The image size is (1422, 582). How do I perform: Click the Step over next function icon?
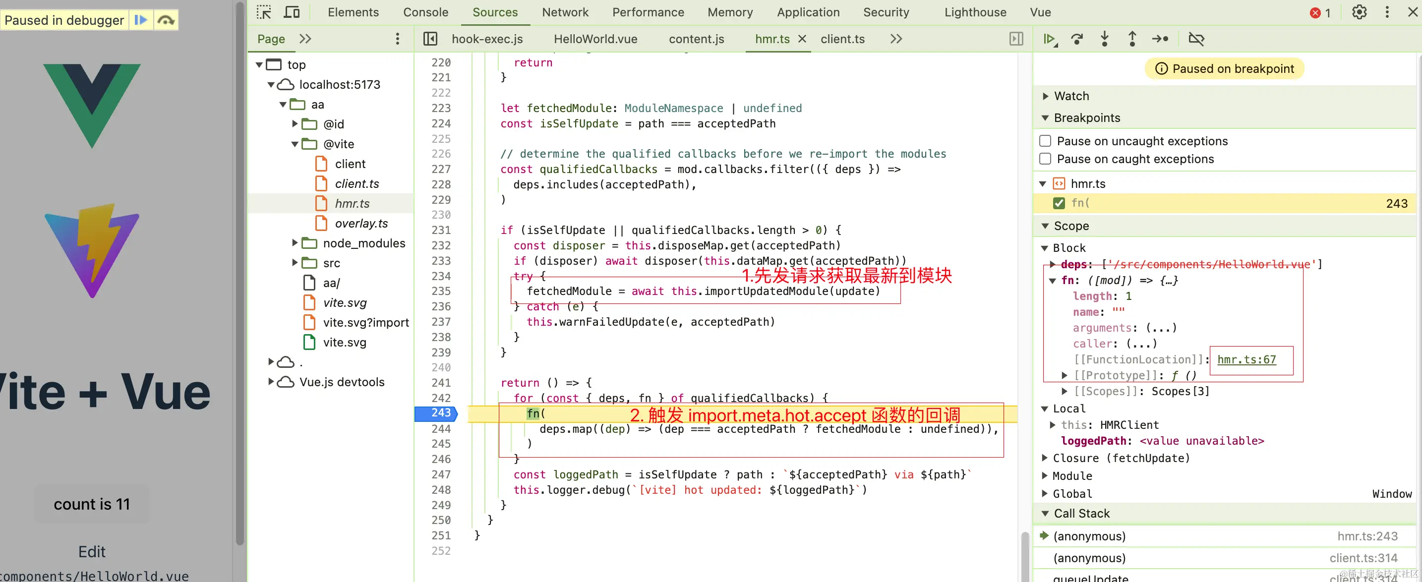[x=1076, y=39]
